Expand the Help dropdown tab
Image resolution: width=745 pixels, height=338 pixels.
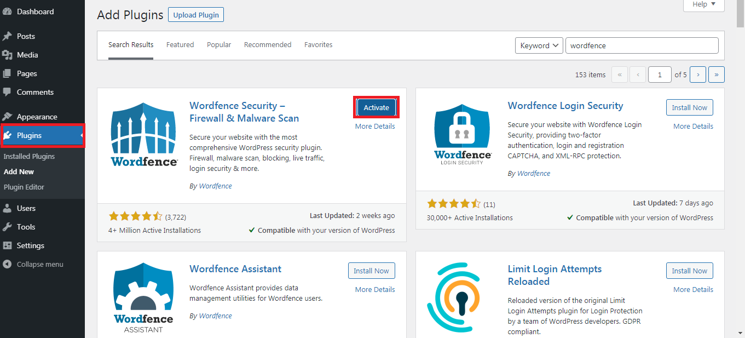704,4
